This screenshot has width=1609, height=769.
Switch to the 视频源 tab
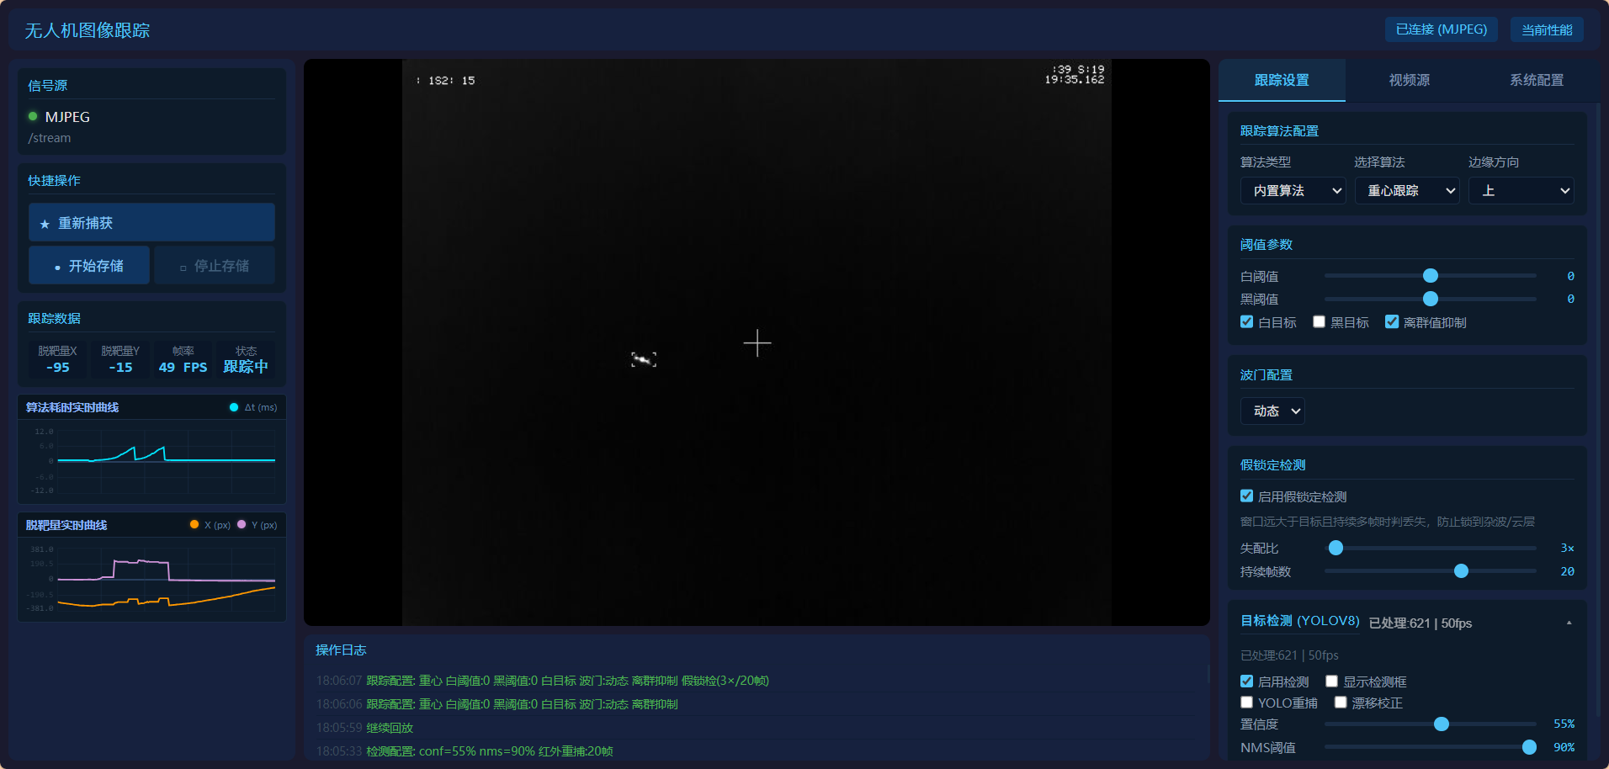pyautogui.click(x=1410, y=80)
